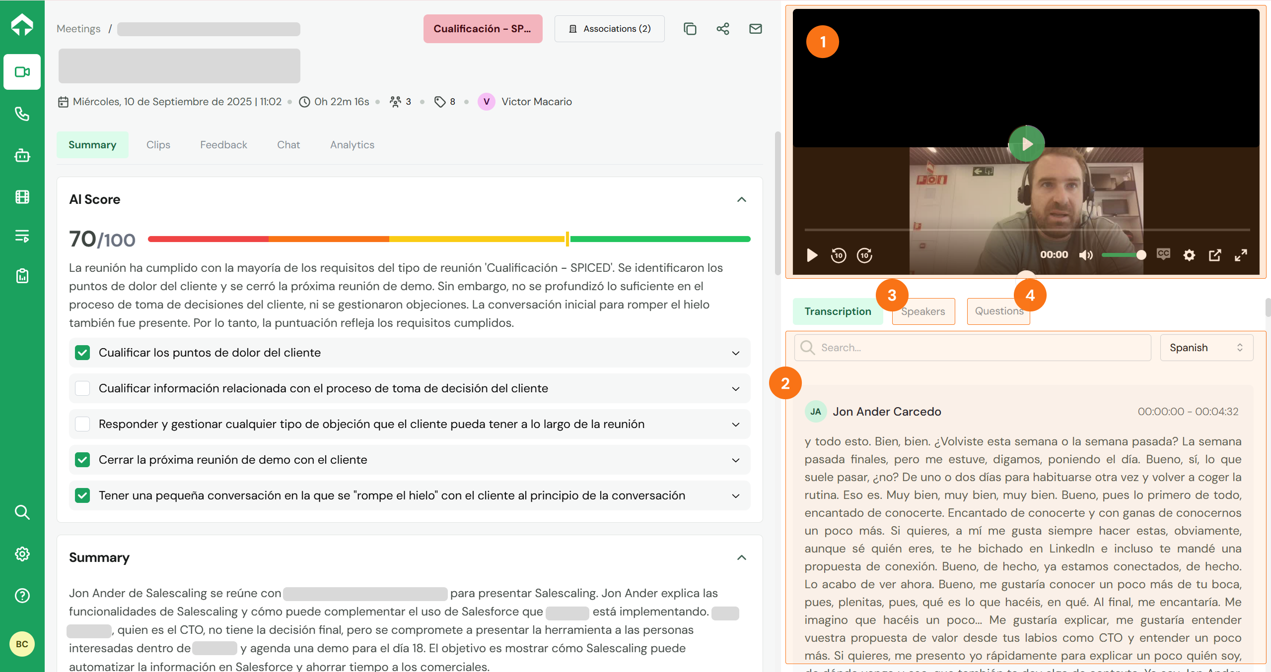Switch to the Clips tab

(158, 145)
